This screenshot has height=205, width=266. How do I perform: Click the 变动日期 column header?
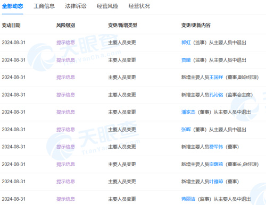tap(11, 25)
